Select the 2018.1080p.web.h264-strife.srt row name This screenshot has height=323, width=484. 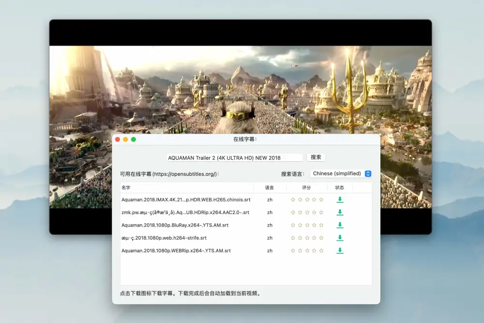coord(164,238)
